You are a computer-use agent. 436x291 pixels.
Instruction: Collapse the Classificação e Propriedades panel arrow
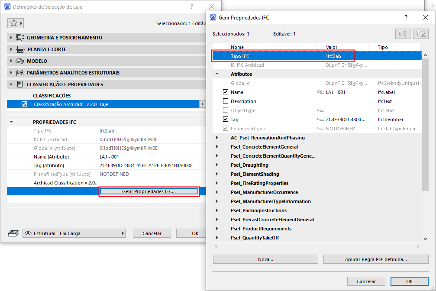point(11,84)
